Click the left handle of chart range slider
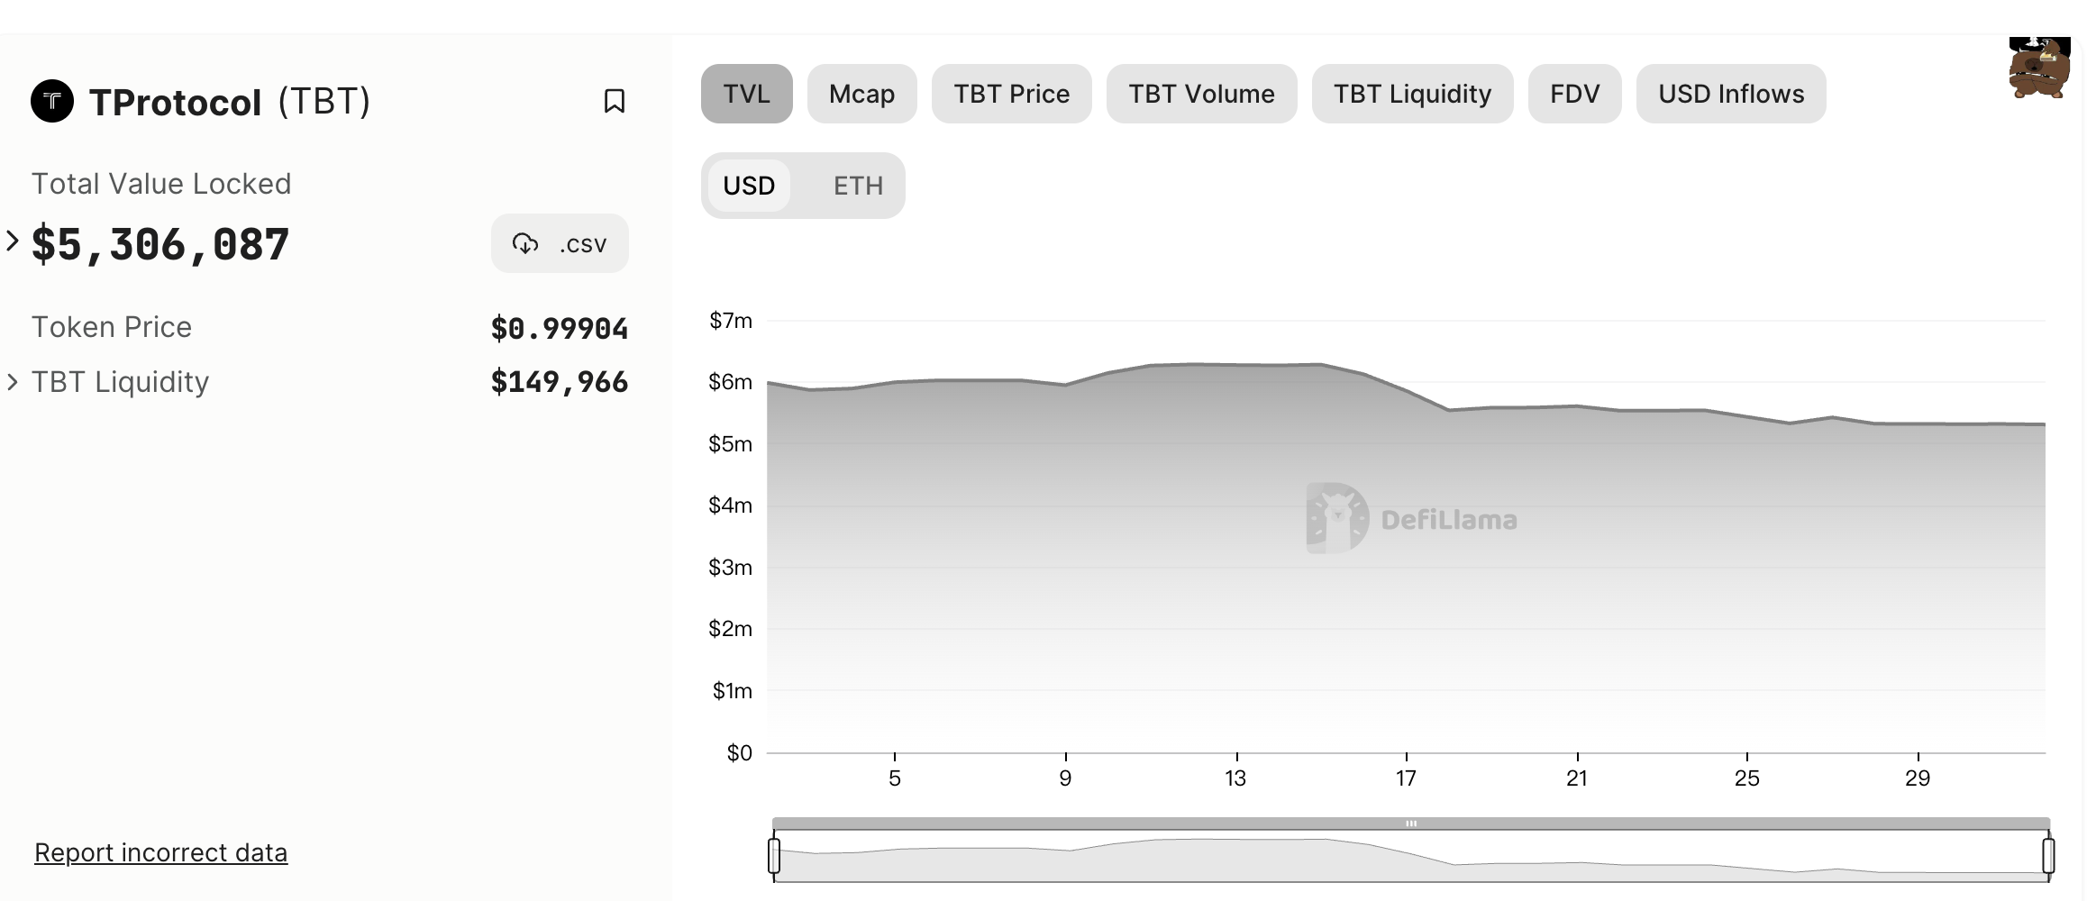This screenshot has width=2087, height=901. 774,855
